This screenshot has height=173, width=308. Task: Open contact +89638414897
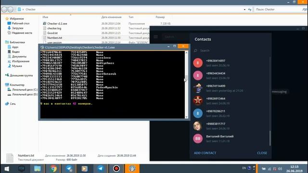230,63
